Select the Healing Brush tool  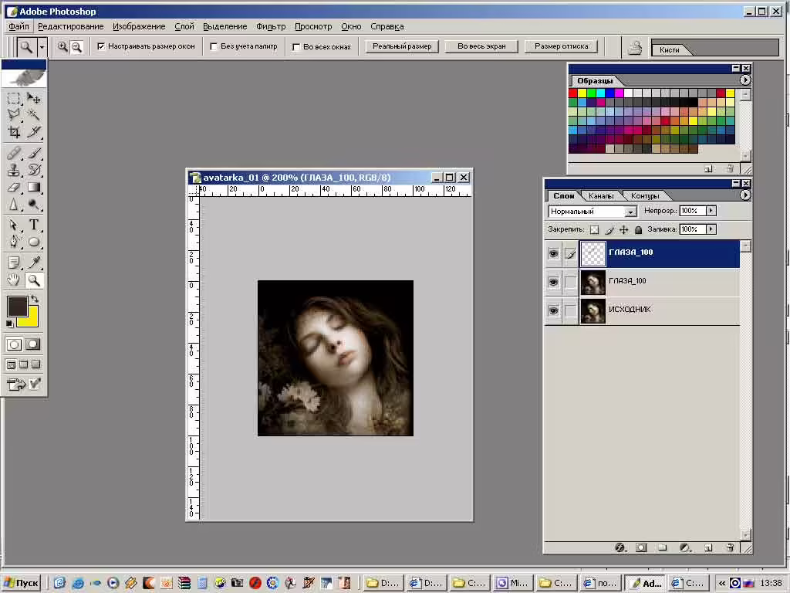(14, 153)
